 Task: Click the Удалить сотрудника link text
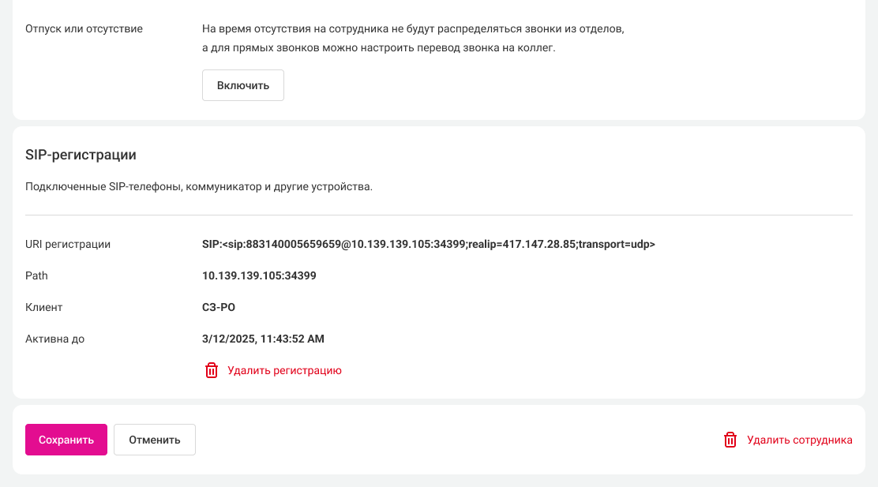click(799, 440)
